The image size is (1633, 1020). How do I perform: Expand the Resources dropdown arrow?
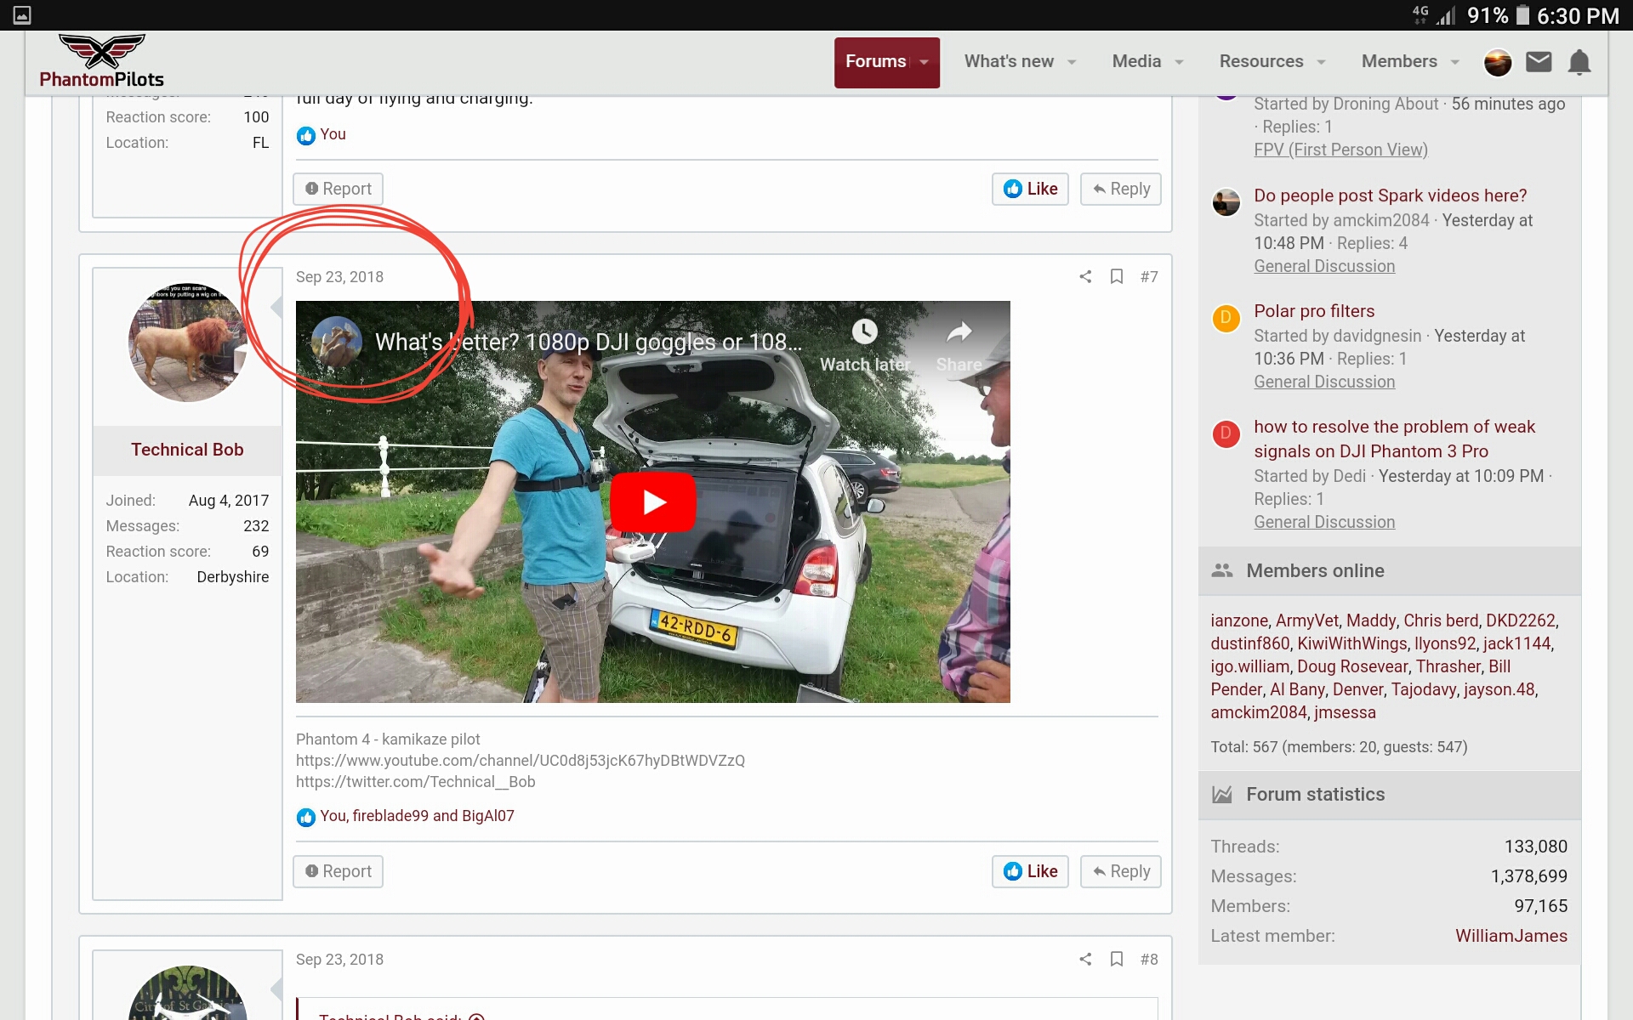click(1321, 62)
